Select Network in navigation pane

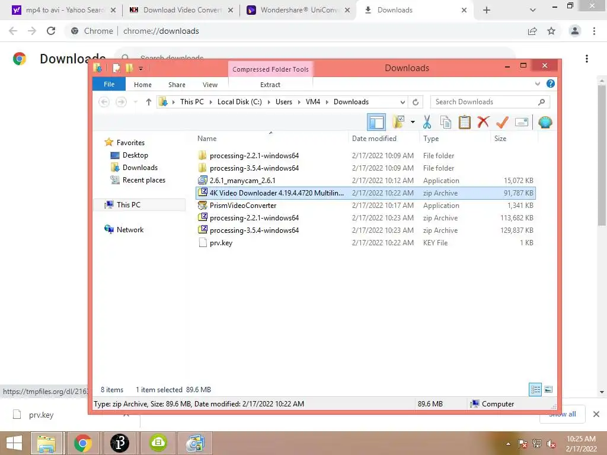(130, 230)
